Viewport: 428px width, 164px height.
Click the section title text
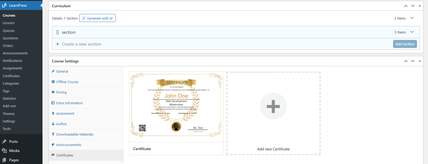[x=69, y=32]
